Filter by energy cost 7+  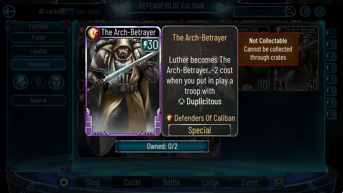331,114
